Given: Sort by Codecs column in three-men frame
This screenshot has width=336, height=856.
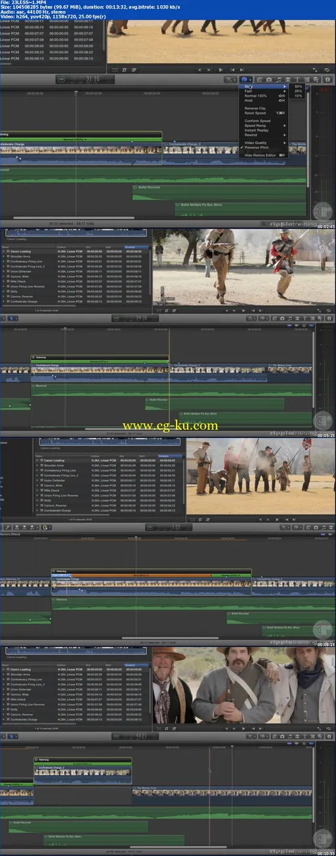Looking at the screenshot, I should pyautogui.click(x=71, y=664).
